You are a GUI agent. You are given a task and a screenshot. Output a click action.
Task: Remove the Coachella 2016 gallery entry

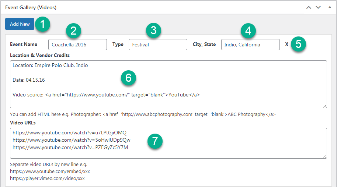(287, 44)
